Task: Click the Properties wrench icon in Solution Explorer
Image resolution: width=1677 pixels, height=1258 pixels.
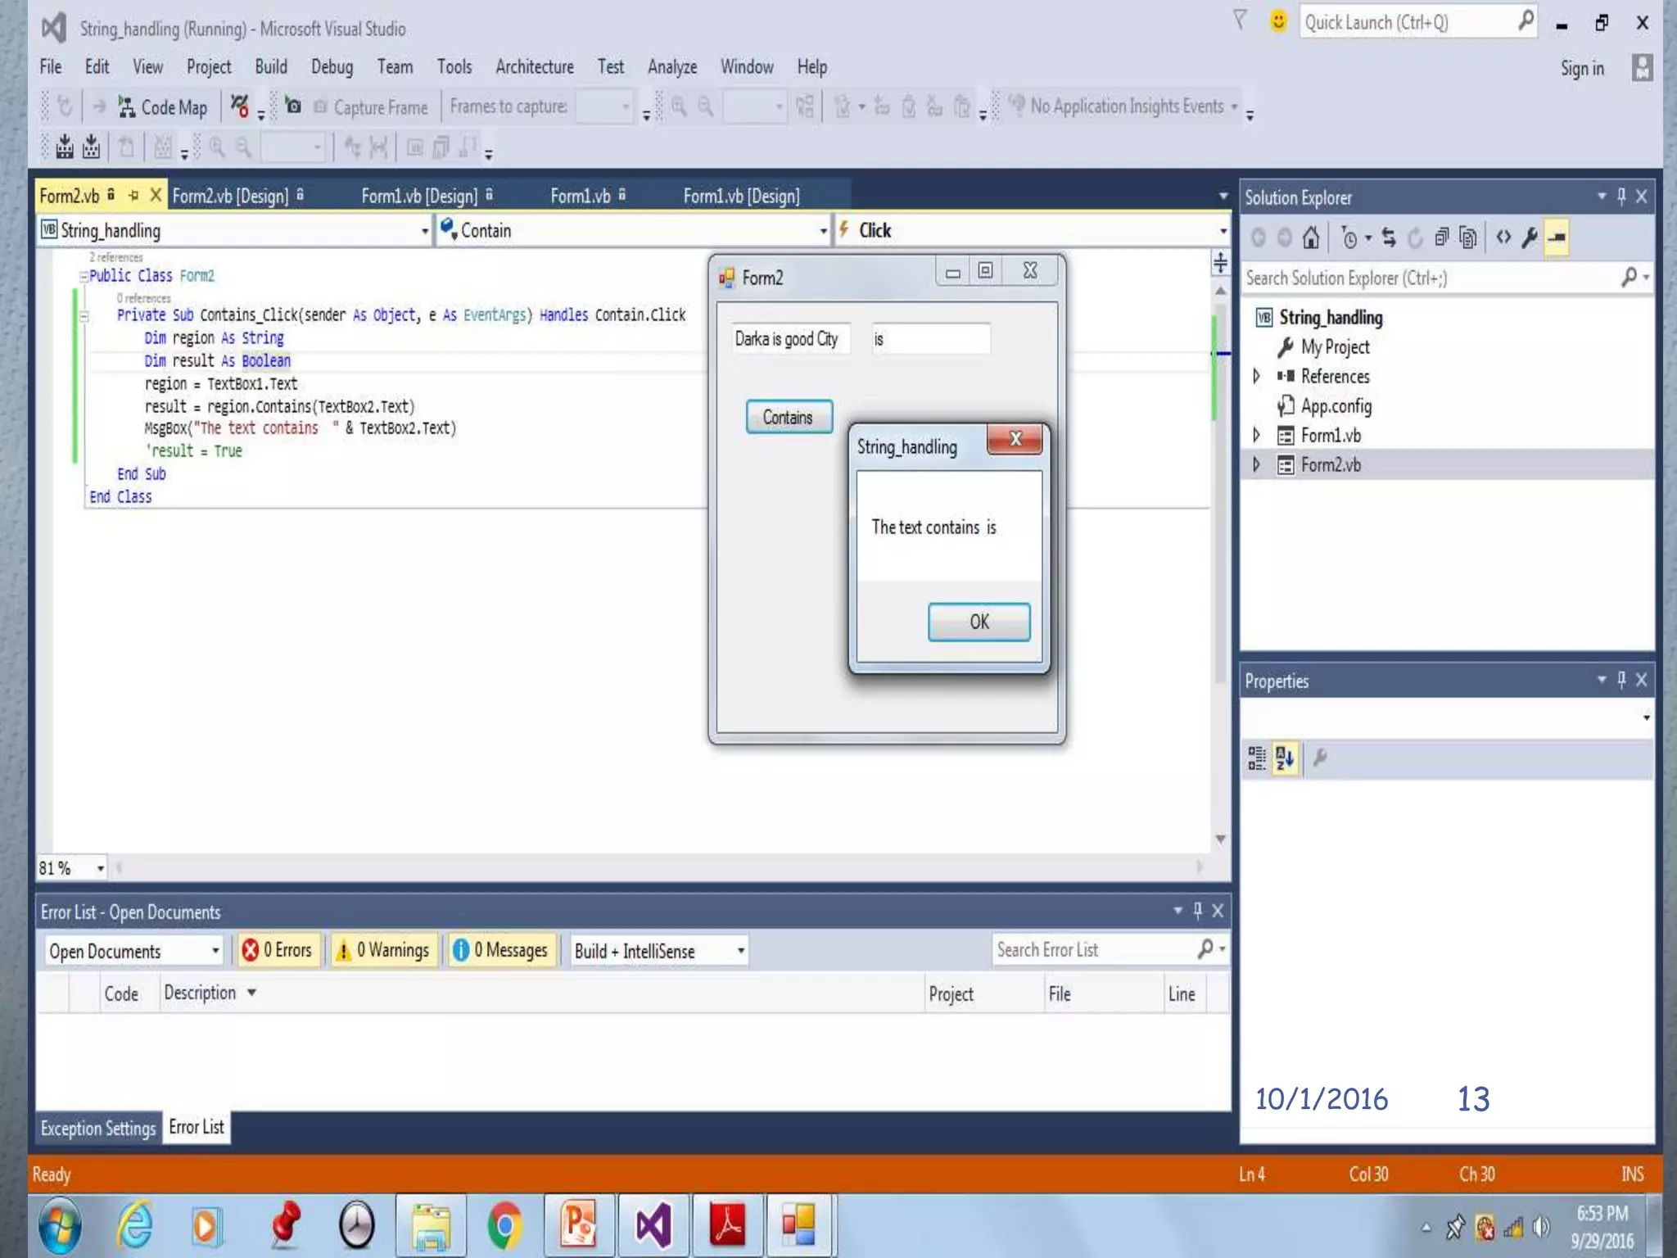Action: pyautogui.click(x=1530, y=238)
